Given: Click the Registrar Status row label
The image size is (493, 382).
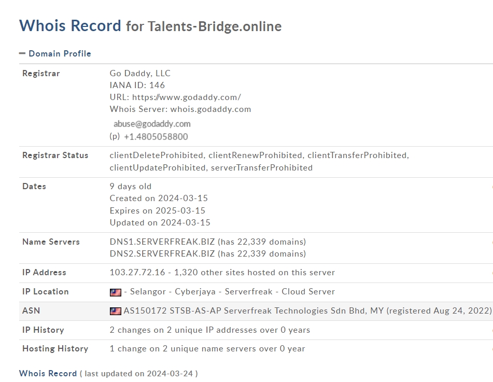Looking at the screenshot, I should 55,155.
